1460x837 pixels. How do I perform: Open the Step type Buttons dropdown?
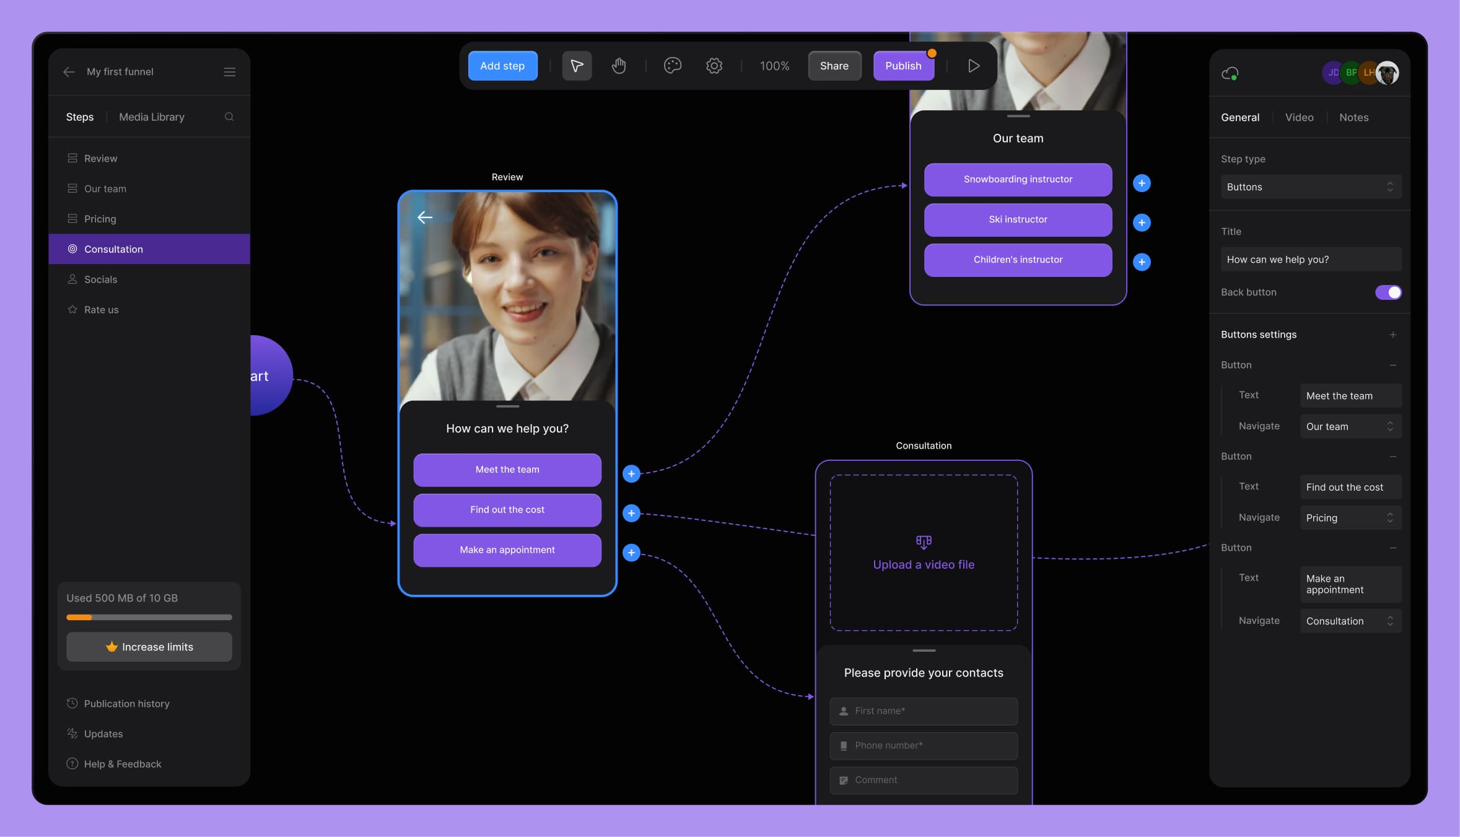(1310, 187)
